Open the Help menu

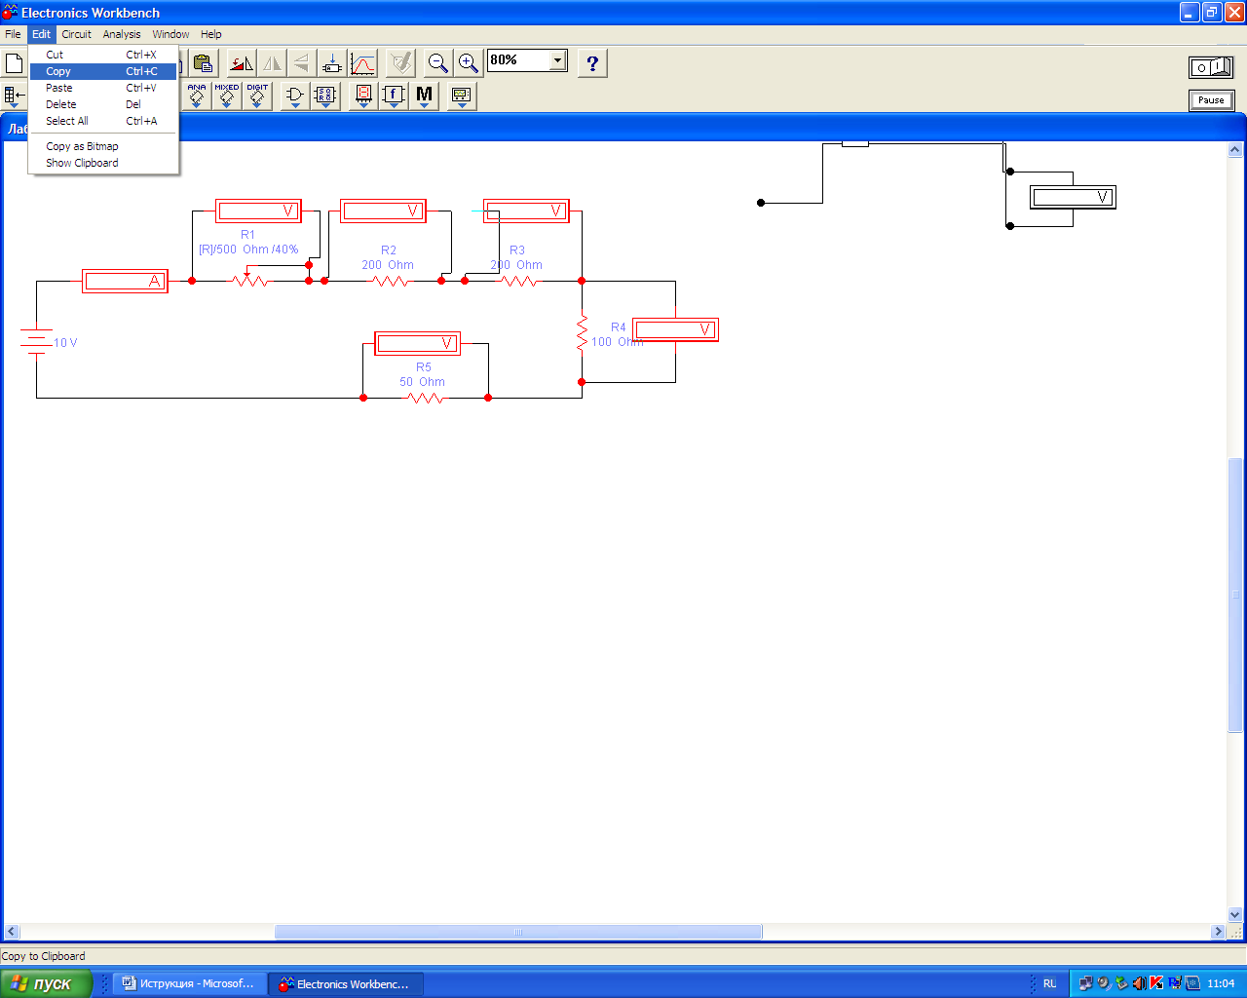pos(211,34)
